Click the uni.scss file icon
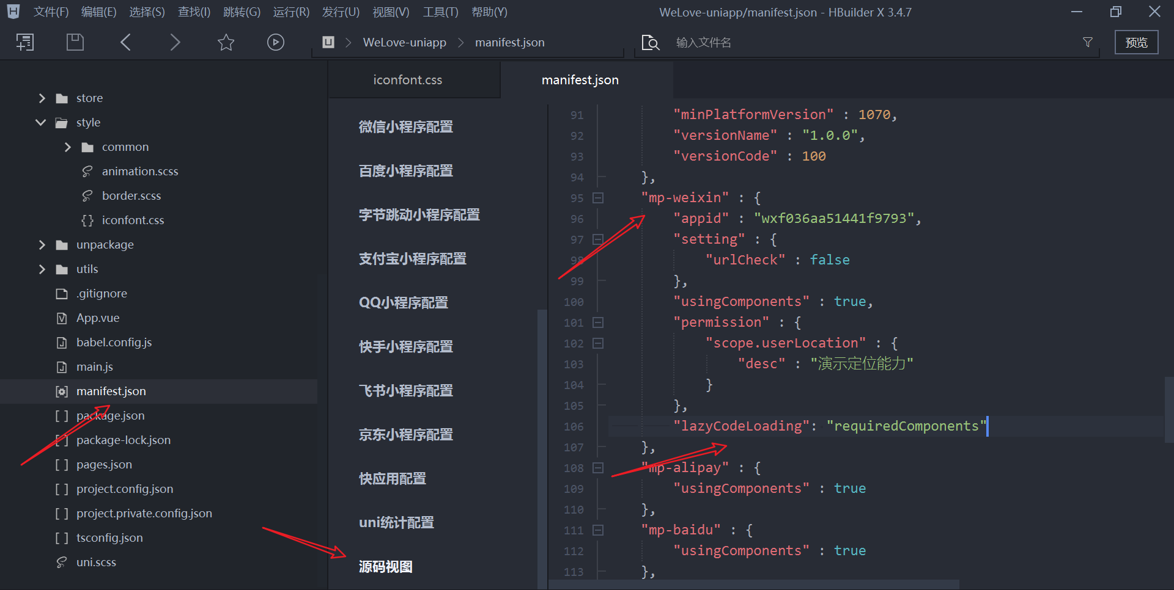1174x590 pixels. tap(62, 563)
